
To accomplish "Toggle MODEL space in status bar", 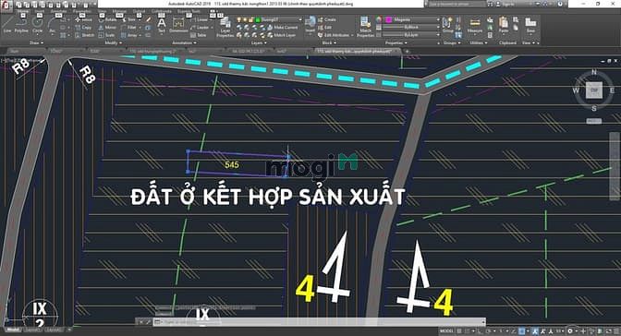I will coord(446,330).
